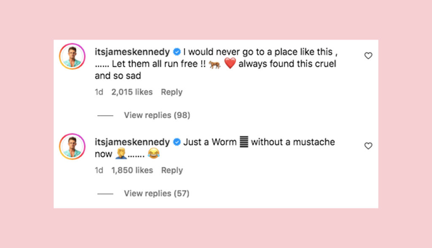This screenshot has width=432, height=248.
Task: Reply to the first comment
Action: click(x=171, y=92)
